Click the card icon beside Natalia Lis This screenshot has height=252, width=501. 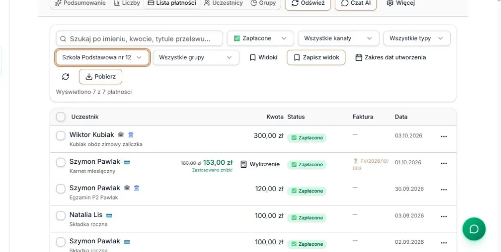[x=109, y=216]
